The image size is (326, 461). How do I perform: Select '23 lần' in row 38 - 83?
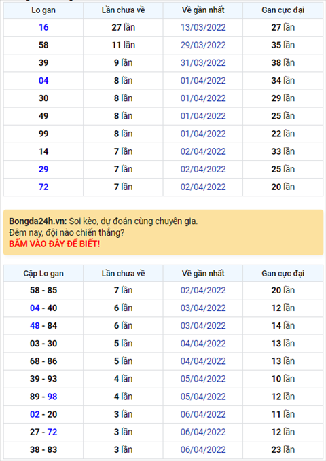tap(283, 450)
